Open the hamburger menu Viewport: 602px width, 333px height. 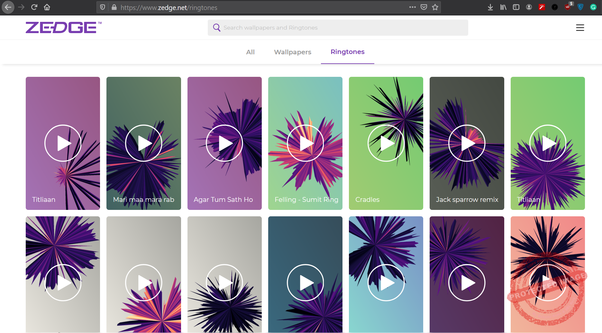580,28
